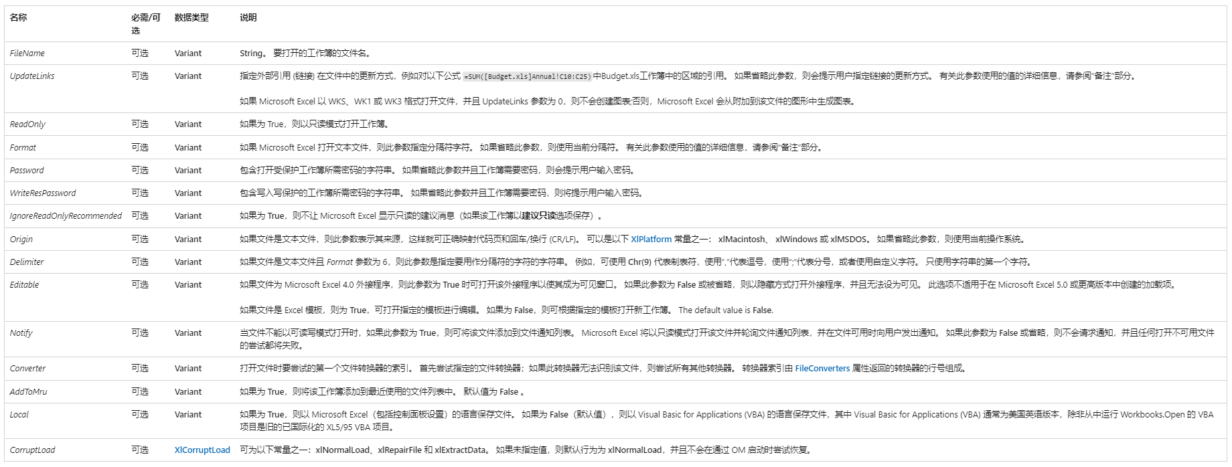Image resolution: width=1232 pixels, height=467 pixels.
Task: Select the inline SUM formula code snippet
Action: tap(528, 77)
